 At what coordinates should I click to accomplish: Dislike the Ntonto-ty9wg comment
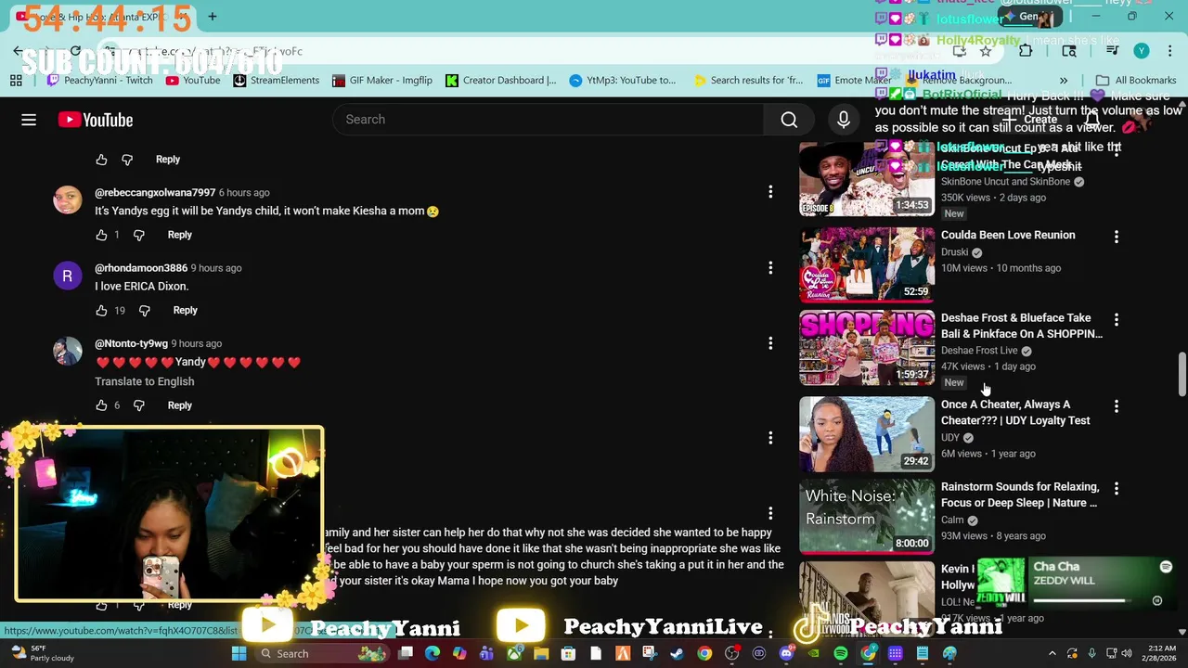(x=138, y=405)
